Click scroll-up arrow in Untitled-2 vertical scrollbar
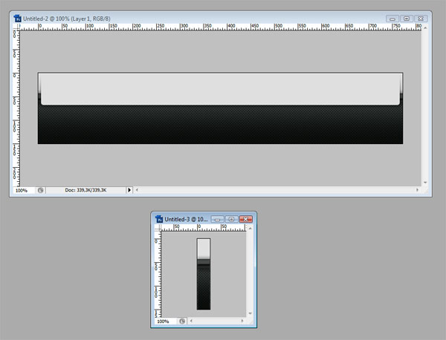The image size is (446, 340). click(425, 28)
